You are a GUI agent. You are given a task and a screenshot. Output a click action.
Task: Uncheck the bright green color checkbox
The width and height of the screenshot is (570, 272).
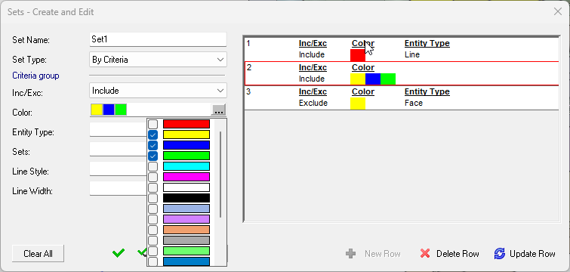153,156
